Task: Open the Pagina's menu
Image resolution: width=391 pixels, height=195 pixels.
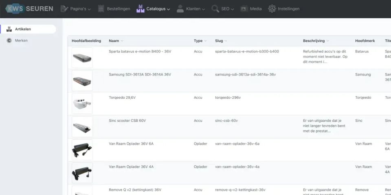Action: click(76, 9)
